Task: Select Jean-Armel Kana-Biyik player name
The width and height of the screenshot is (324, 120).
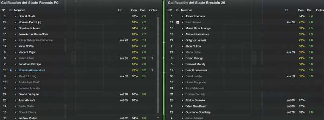Action: pyautogui.click(x=33, y=34)
